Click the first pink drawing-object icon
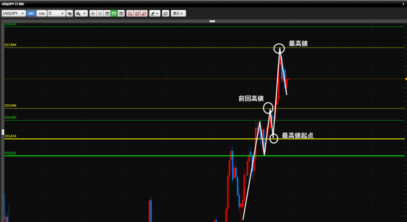This screenshot has width=407, height=222. 130,13
